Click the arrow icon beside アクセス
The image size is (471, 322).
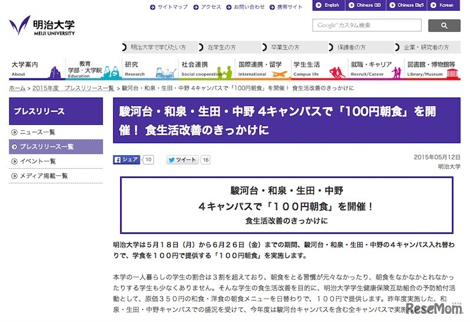(196, 7)
